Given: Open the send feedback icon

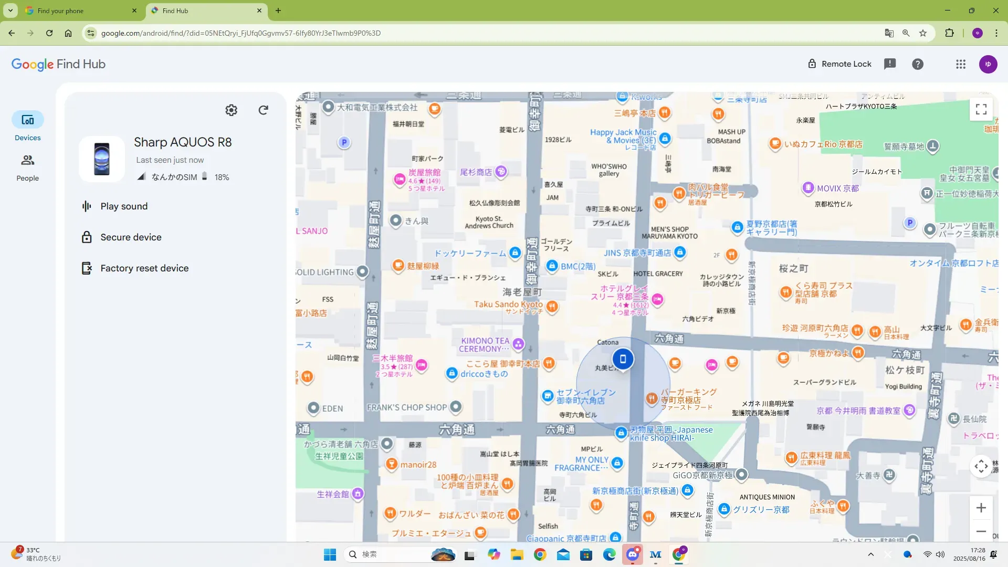Looking at the screenshot, I should click(x=890, y=64).
